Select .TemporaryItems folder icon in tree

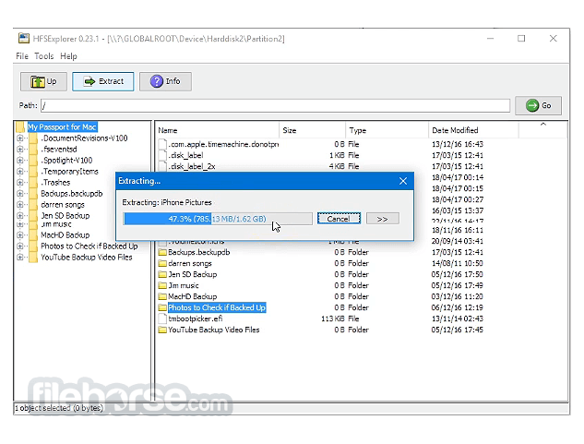tap(33, 172)
